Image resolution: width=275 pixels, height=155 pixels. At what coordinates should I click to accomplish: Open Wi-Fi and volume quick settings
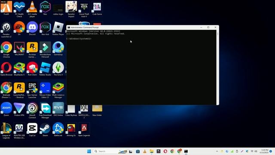click(x=254, y=151)
